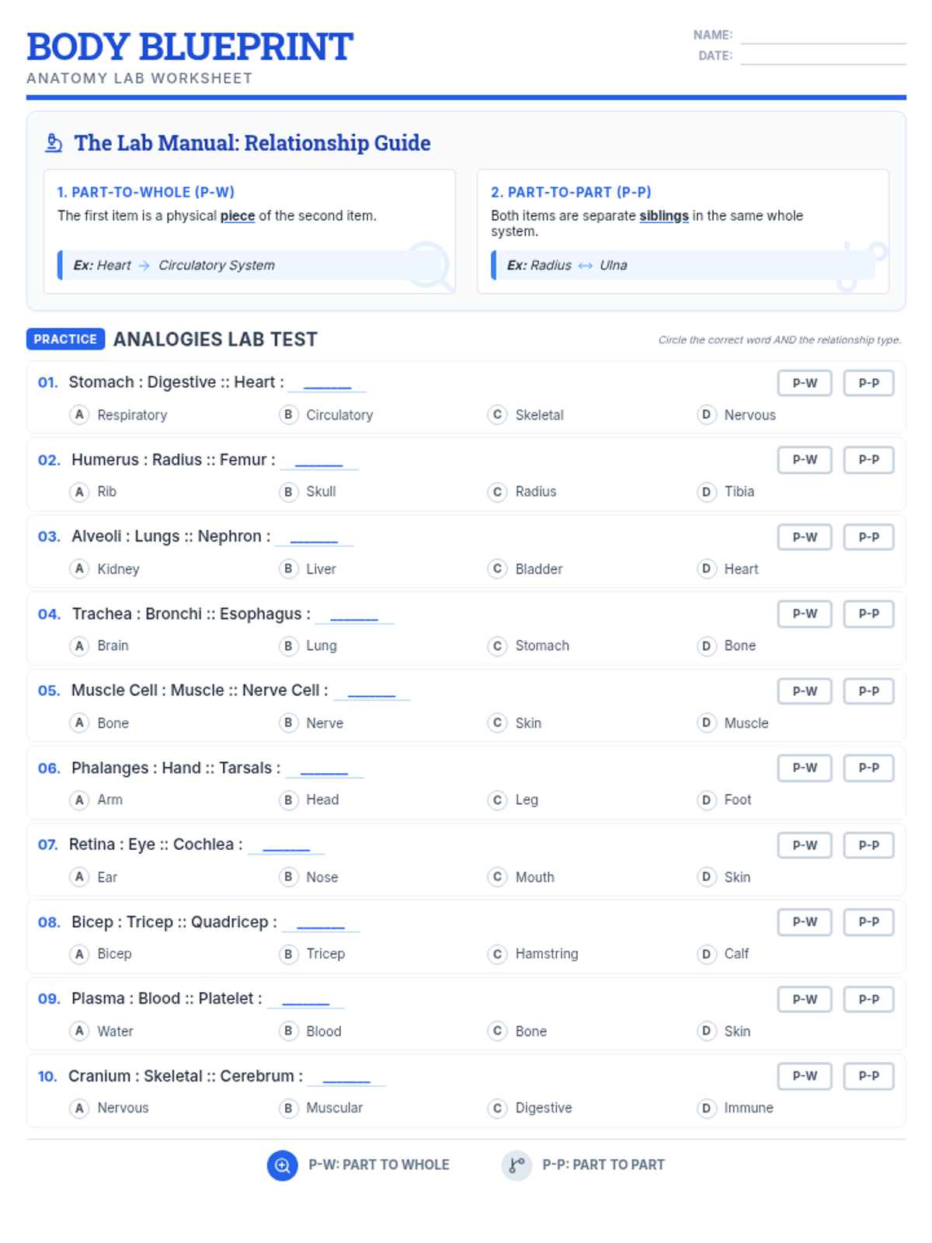Click the answer blank for question 07

click(x=287, y=845)
